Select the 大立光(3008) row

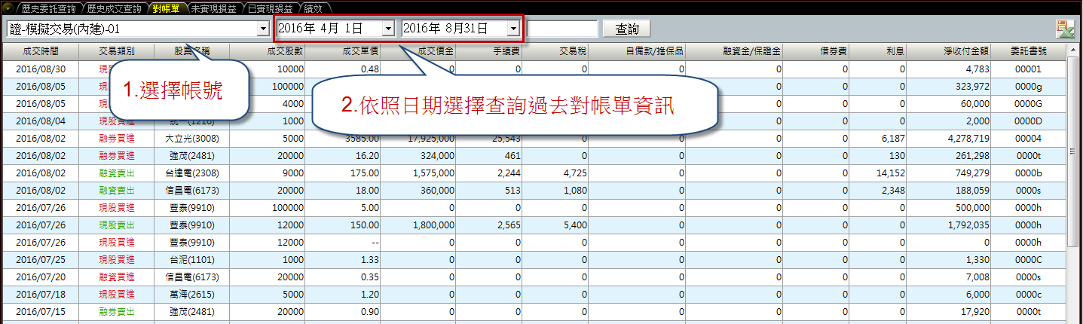191,139
